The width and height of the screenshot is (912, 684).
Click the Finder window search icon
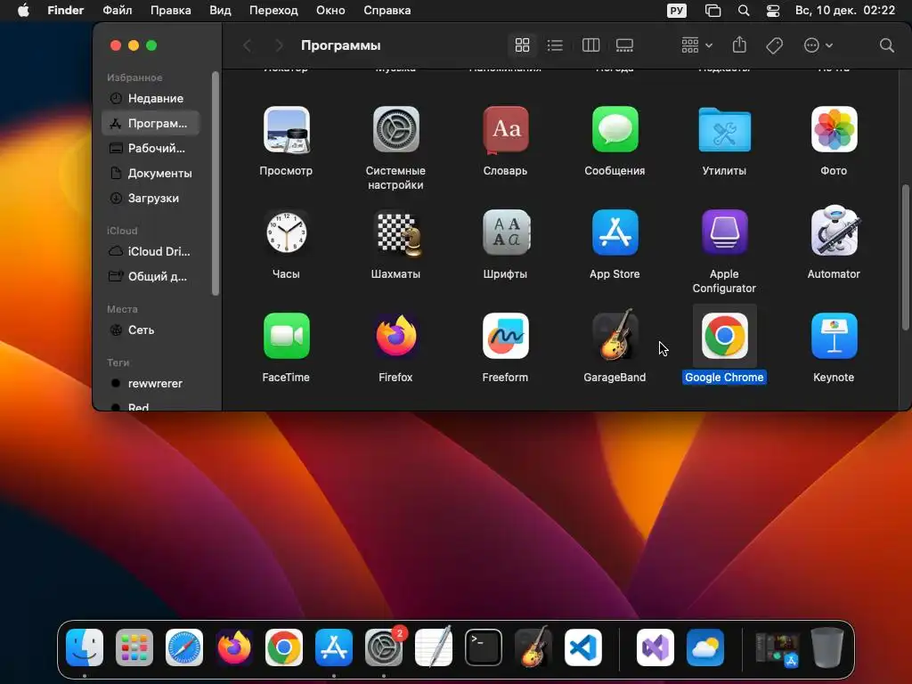886,45
